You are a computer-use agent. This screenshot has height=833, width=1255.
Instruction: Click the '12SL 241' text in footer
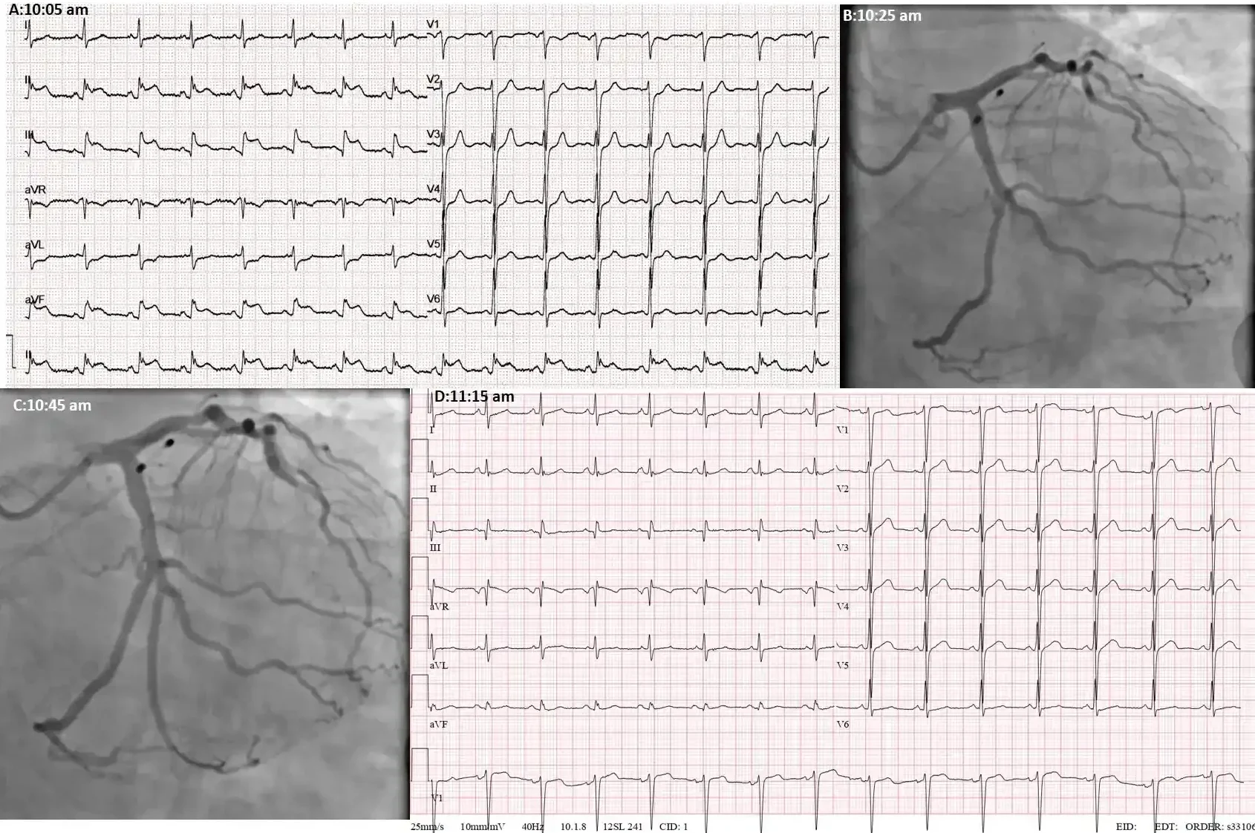point(623,827)
